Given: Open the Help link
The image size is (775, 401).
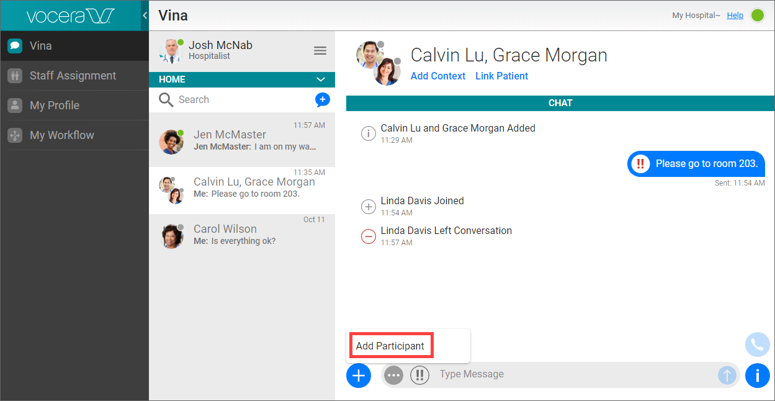Looking at the screenshot, I should (735, 15).
